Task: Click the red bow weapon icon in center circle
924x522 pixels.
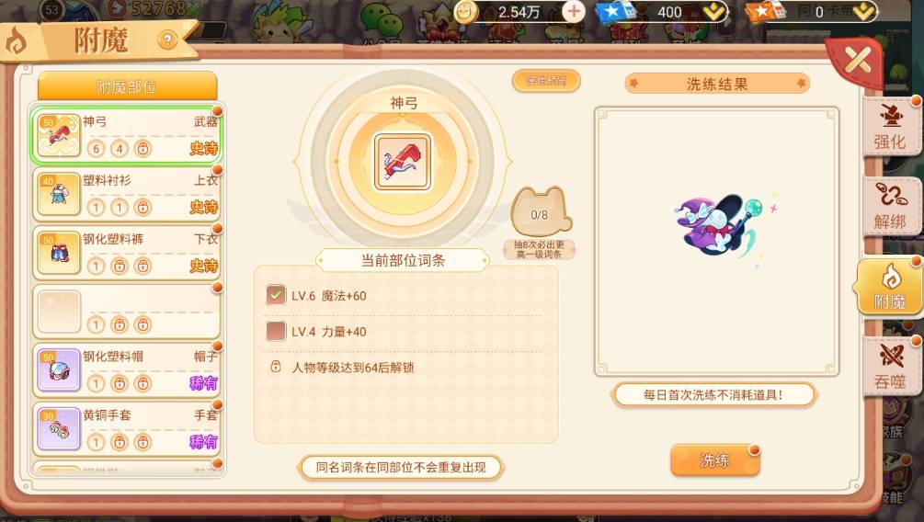Action: (x=403, y=162)
